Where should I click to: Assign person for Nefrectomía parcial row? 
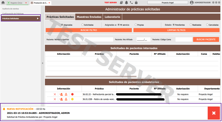(61, 94)
